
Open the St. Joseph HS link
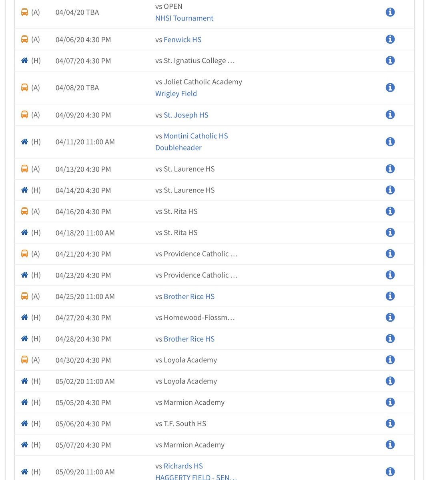186,115
